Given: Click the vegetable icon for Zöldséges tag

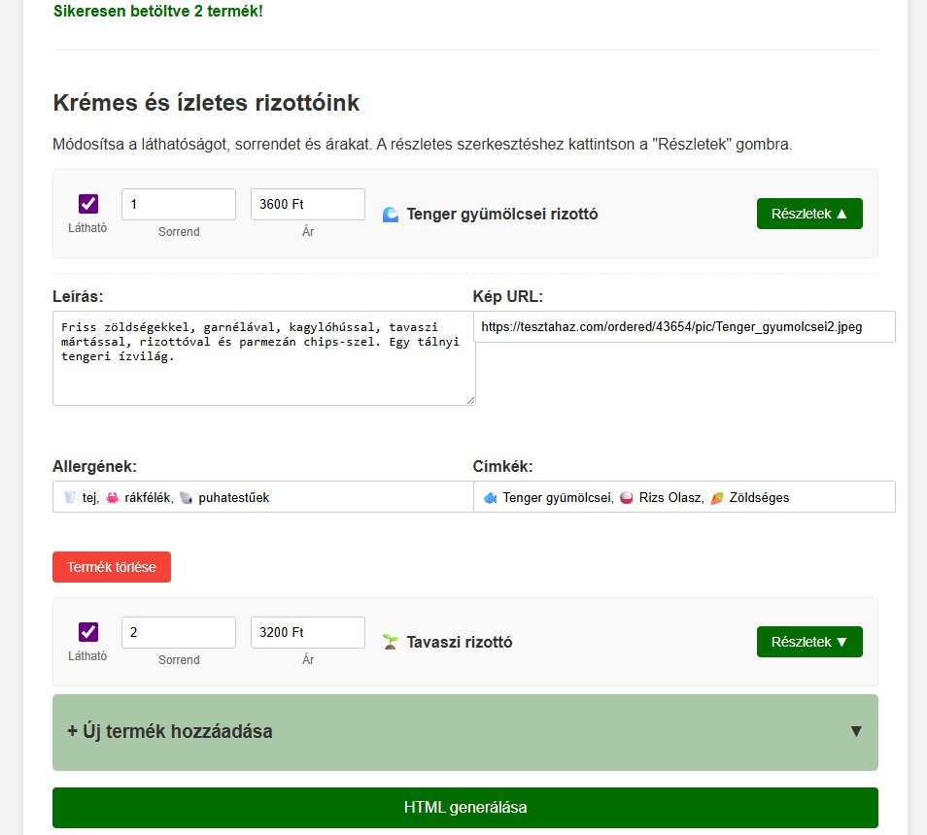Looking at the screenshot, I should [x=717, y=497].
